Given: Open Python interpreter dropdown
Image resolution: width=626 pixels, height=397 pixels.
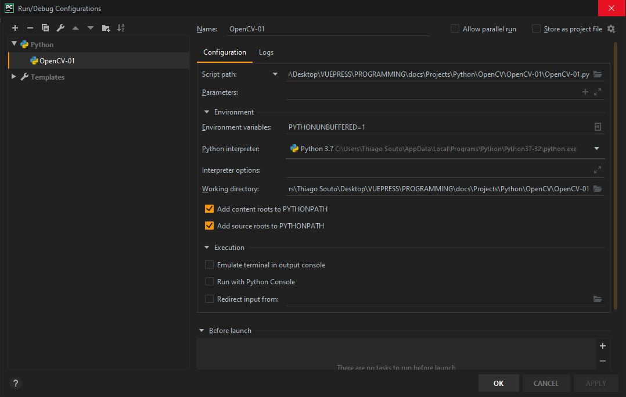Looking at the screenshot, I should 596,149.
